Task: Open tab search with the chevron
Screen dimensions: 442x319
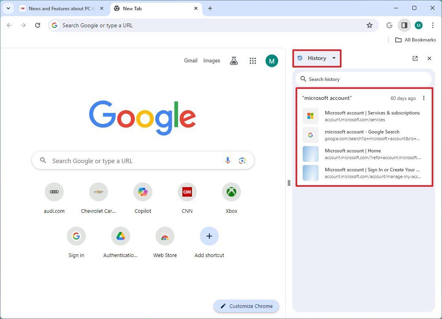Action: [x=8, y=8]
